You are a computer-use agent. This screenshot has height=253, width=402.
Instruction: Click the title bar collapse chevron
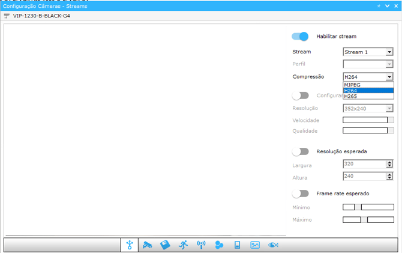pyautogui.click(x=387, y=6)
